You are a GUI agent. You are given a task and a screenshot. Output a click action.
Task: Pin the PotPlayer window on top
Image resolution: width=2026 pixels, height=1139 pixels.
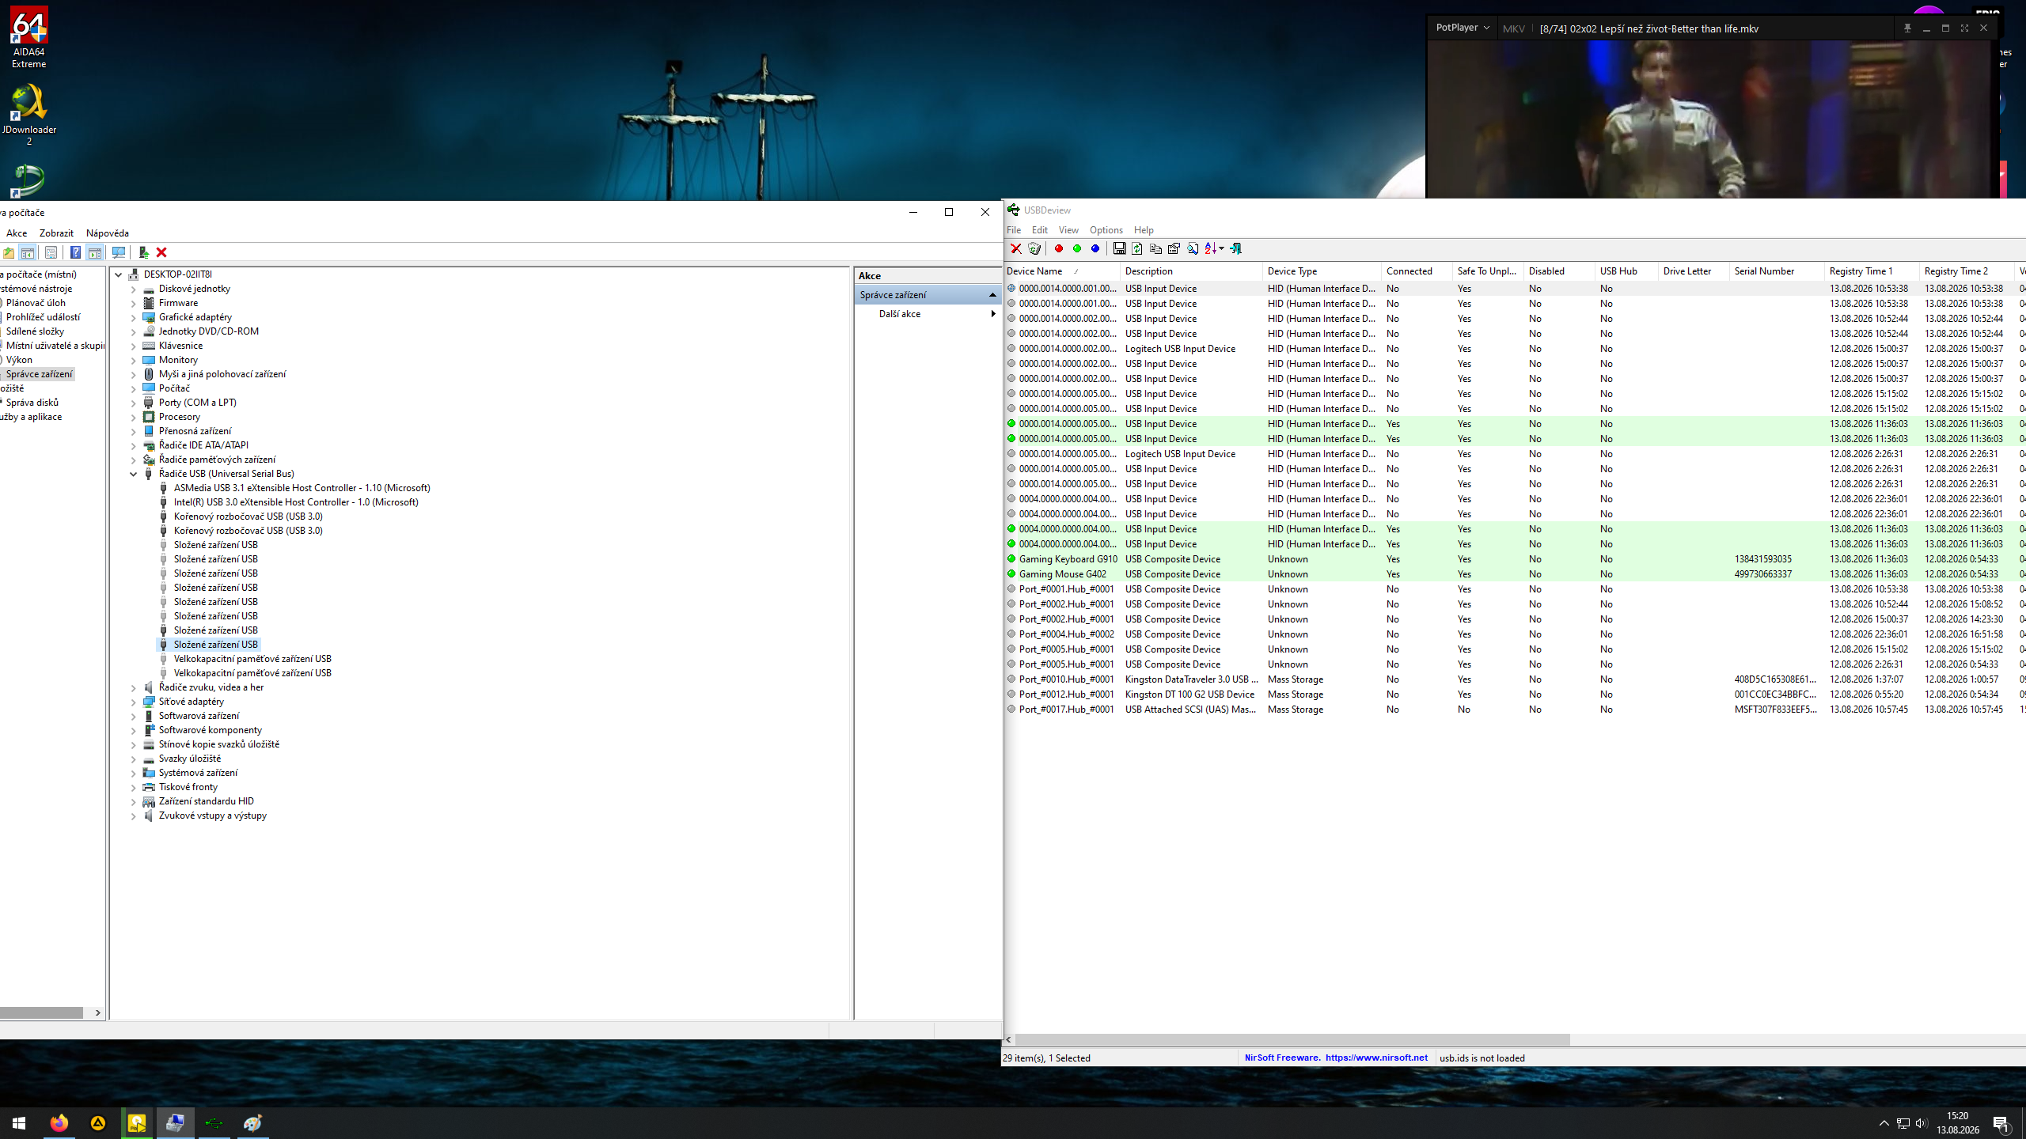(x=1907, y=28)
